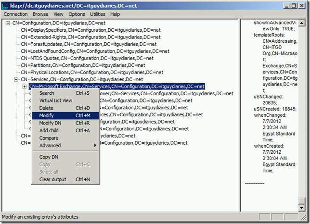Select CN=Extended-Rights tree entry
Image resolution: width=310 pixels, height=224 pixels.
91,37
